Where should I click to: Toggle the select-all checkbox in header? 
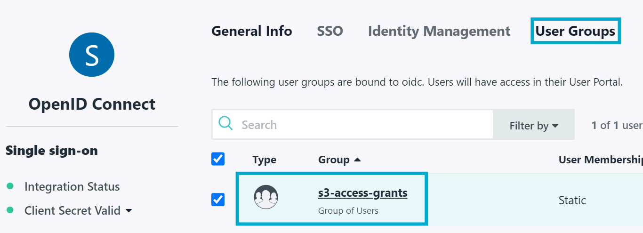point(218,159)
